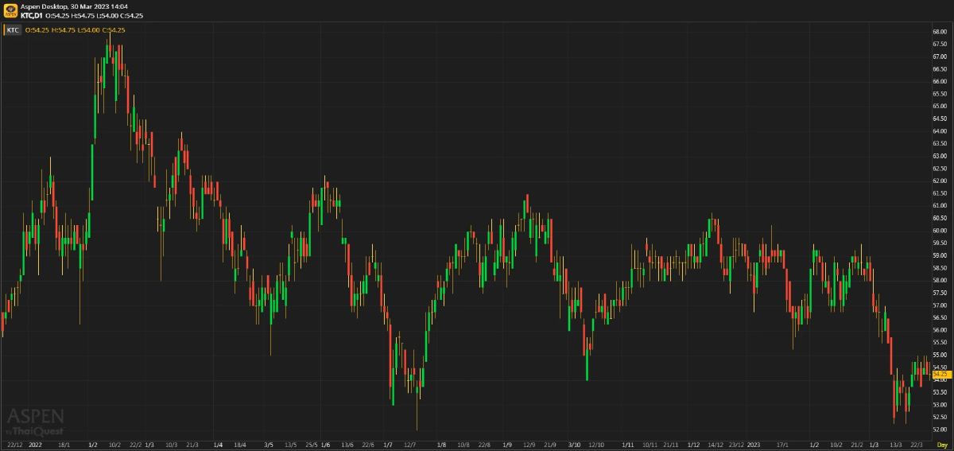Click the 1/8 date axis label
This screenshot has height=451, width=954.
tap(441, 445)
